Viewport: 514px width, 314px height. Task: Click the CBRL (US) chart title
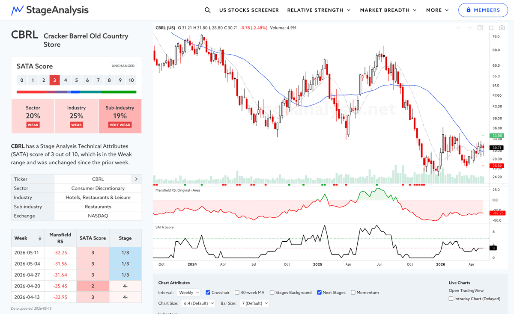(165, 28)
